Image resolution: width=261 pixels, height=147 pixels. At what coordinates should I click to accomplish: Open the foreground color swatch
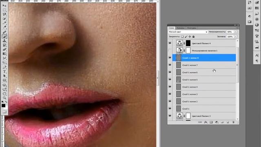[x=3, y=106]
